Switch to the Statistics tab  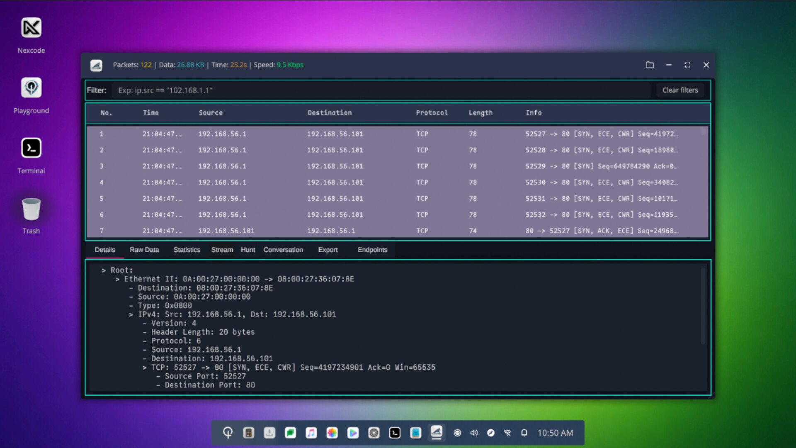[x=187, y=250]
